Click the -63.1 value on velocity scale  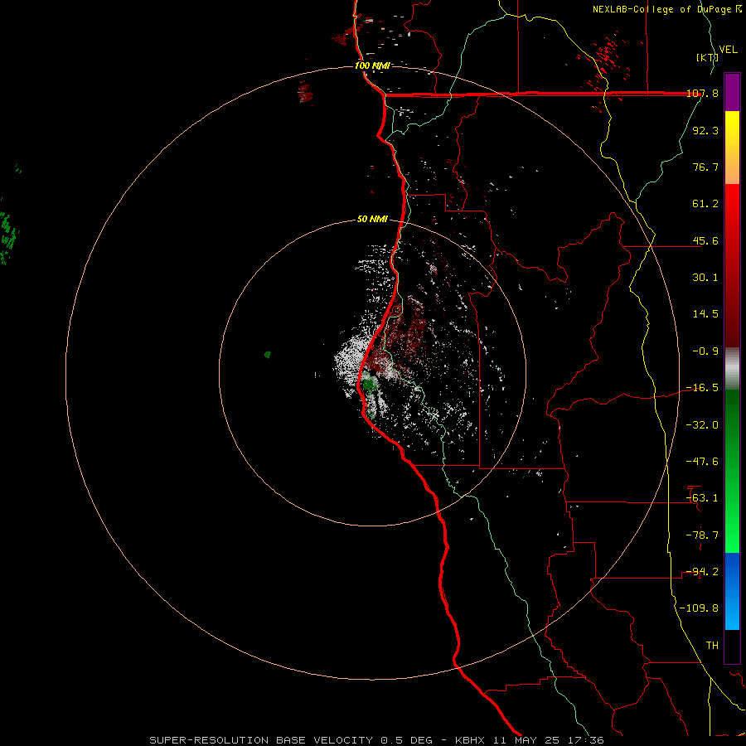702,498
